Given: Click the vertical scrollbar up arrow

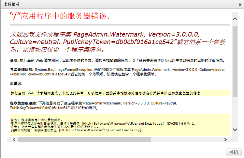Looking at the screenshot, I should 235,16.
